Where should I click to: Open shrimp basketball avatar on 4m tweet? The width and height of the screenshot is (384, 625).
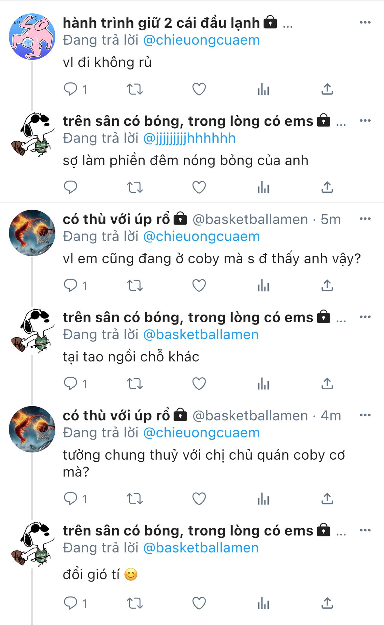click(x=32, y=429)
